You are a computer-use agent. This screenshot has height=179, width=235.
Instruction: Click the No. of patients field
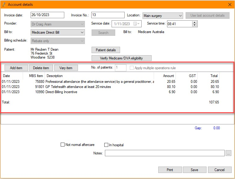tap(121, 68)
